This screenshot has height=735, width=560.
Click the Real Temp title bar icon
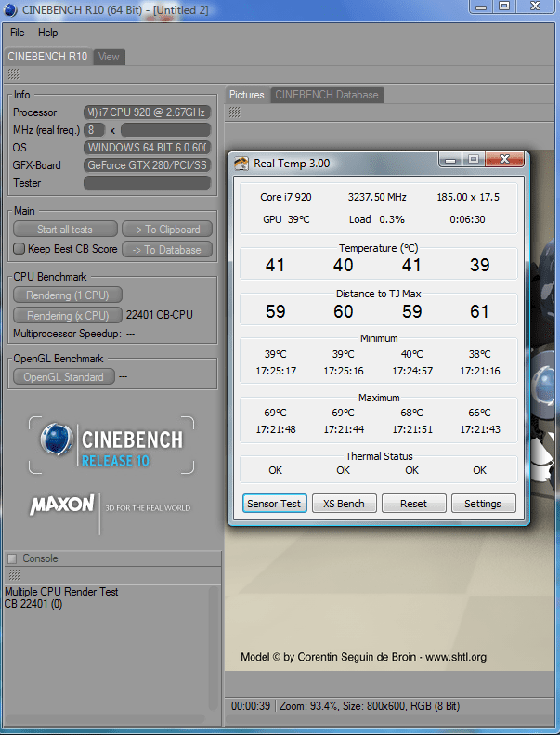[x=241, y=164]
